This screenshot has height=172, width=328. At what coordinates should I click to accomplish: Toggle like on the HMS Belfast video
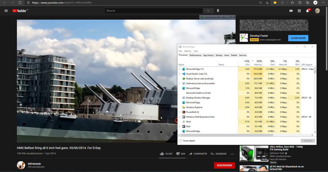click(162, 154)
